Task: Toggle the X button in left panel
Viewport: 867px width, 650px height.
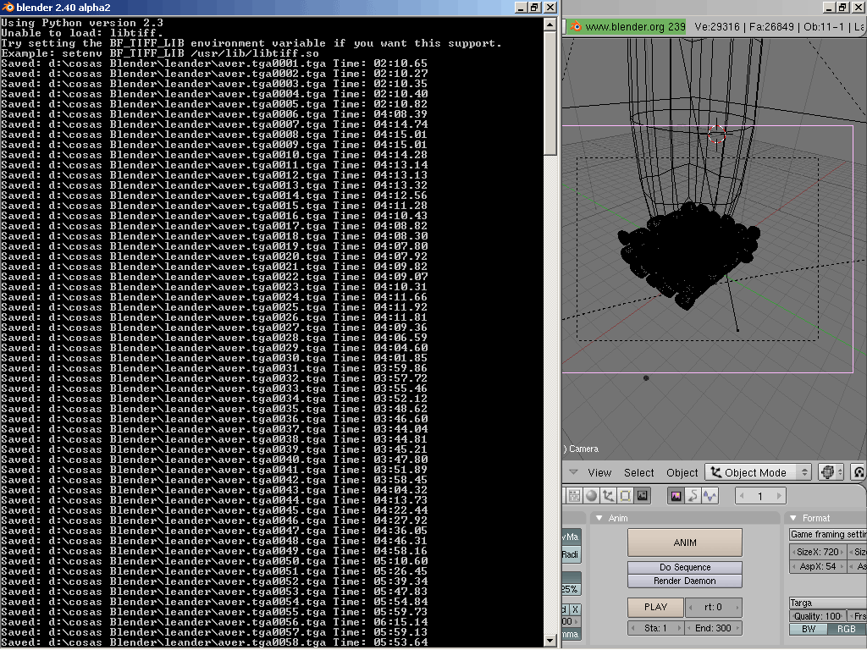Action: click(x=575, y=609)
